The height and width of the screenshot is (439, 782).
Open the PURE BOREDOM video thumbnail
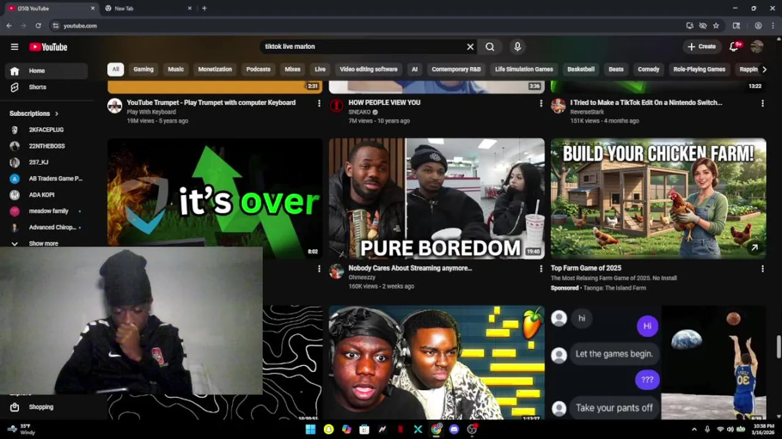point(437,199)
